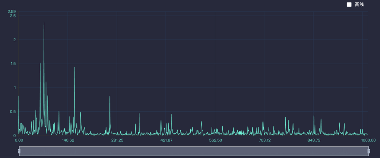This screenshot has height=158, width=380.
Task: Grab the right zoom slider handle
Action: point(369,151)
